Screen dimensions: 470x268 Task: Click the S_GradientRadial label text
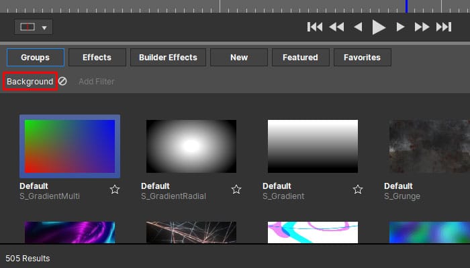[x=173, y=196]
